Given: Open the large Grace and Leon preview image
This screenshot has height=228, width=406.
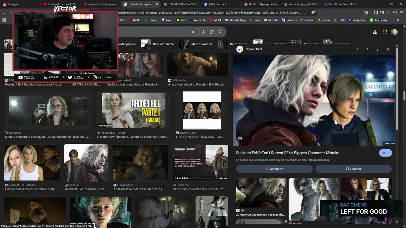Looking at the screenshot, I should pos(314,100).
